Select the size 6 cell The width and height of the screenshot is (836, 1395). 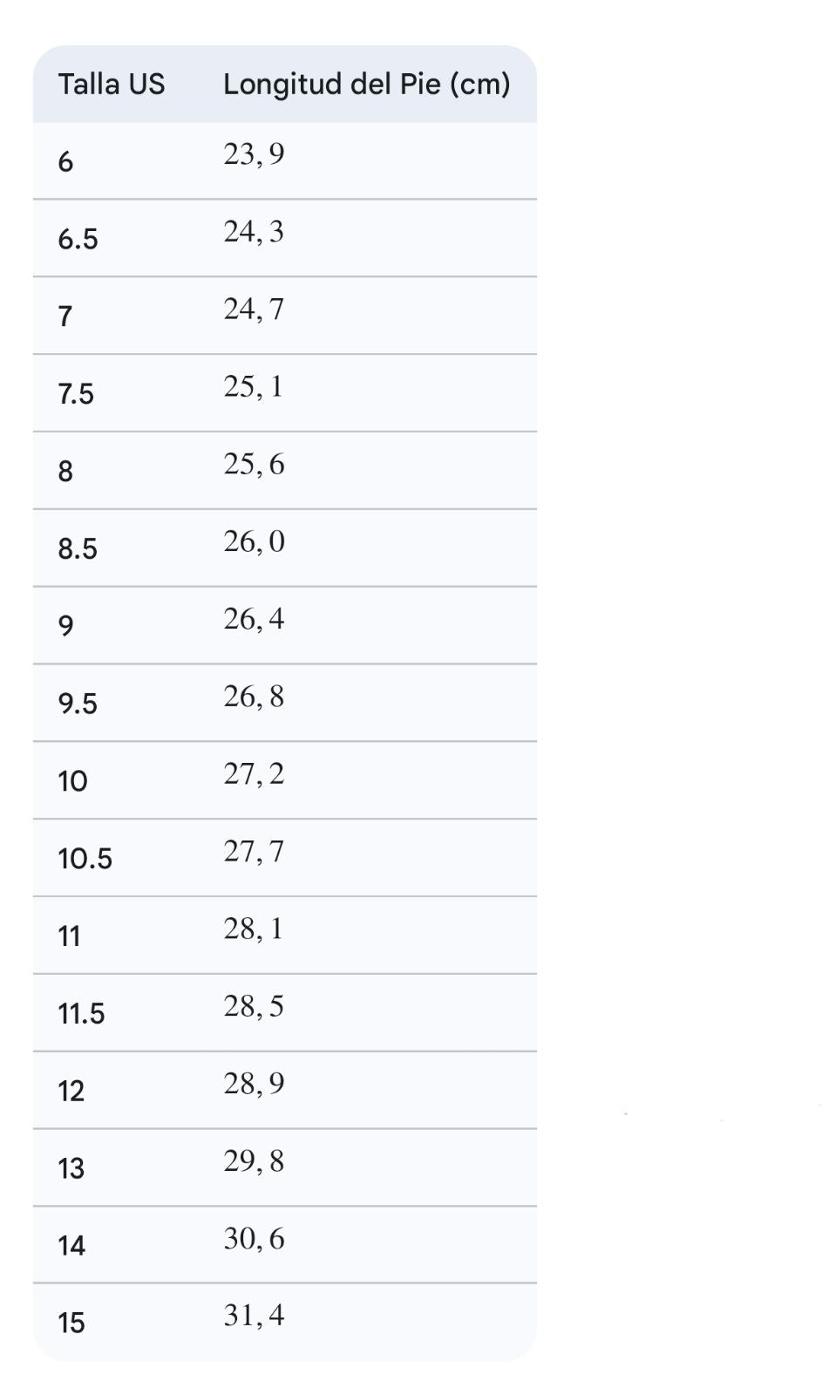click(65, 162)
